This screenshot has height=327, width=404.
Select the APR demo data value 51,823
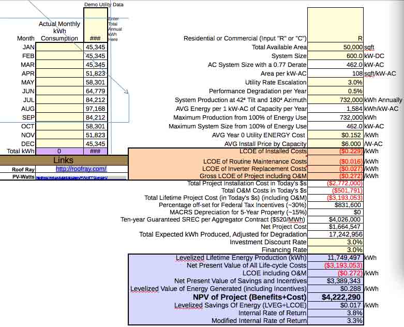click(x=95, y=73)
